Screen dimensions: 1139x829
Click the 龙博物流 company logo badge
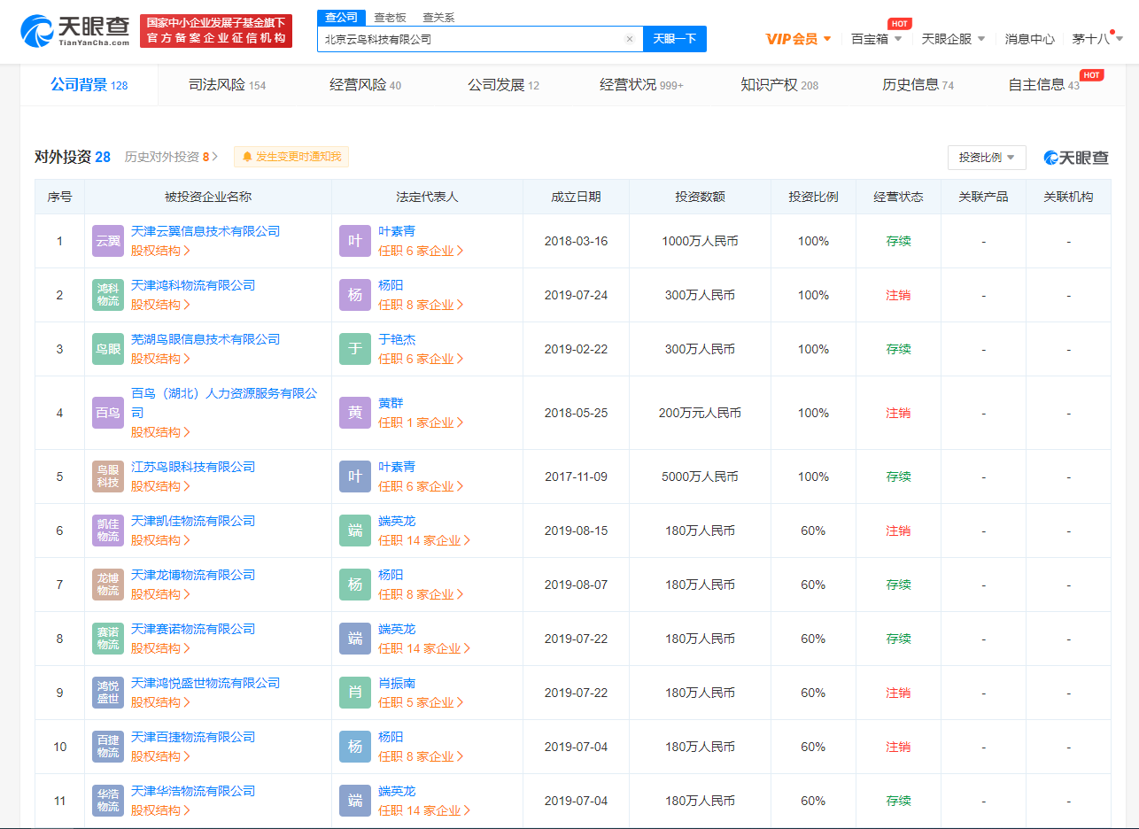[108, 585]
